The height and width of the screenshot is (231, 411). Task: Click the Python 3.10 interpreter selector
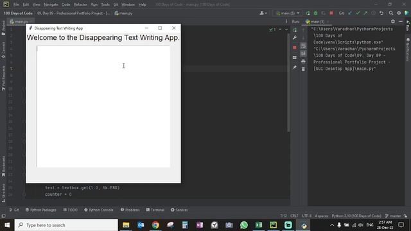coord(356,216)
